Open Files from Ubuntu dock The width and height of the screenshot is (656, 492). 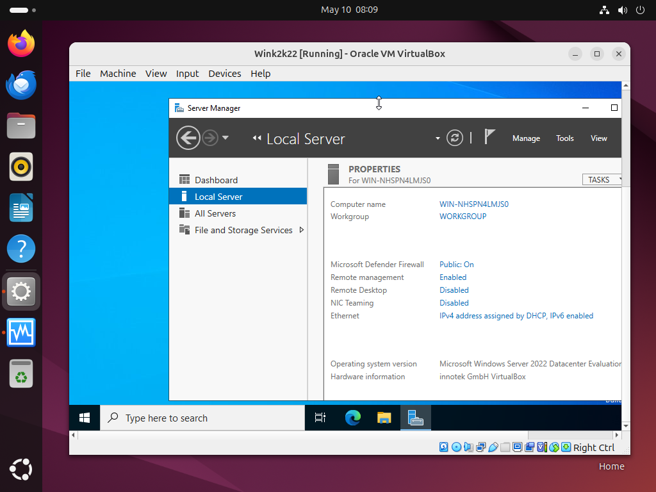pos(21,126)
